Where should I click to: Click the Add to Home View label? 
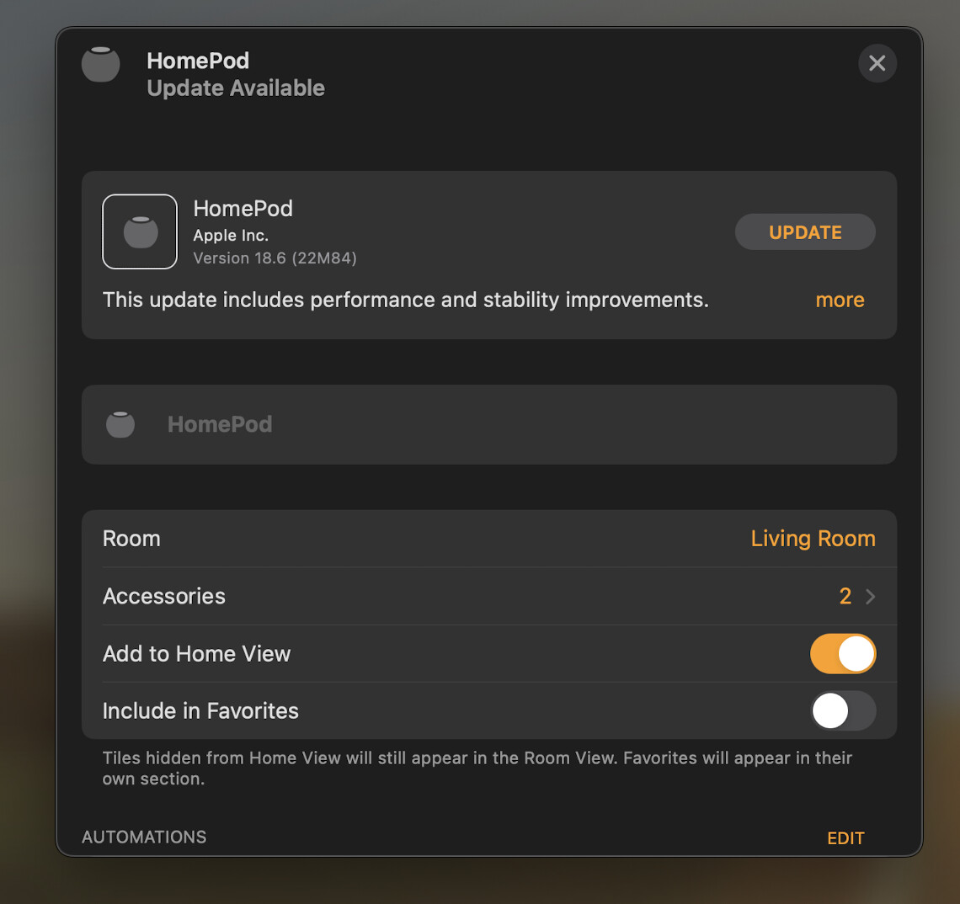(196, 654)
